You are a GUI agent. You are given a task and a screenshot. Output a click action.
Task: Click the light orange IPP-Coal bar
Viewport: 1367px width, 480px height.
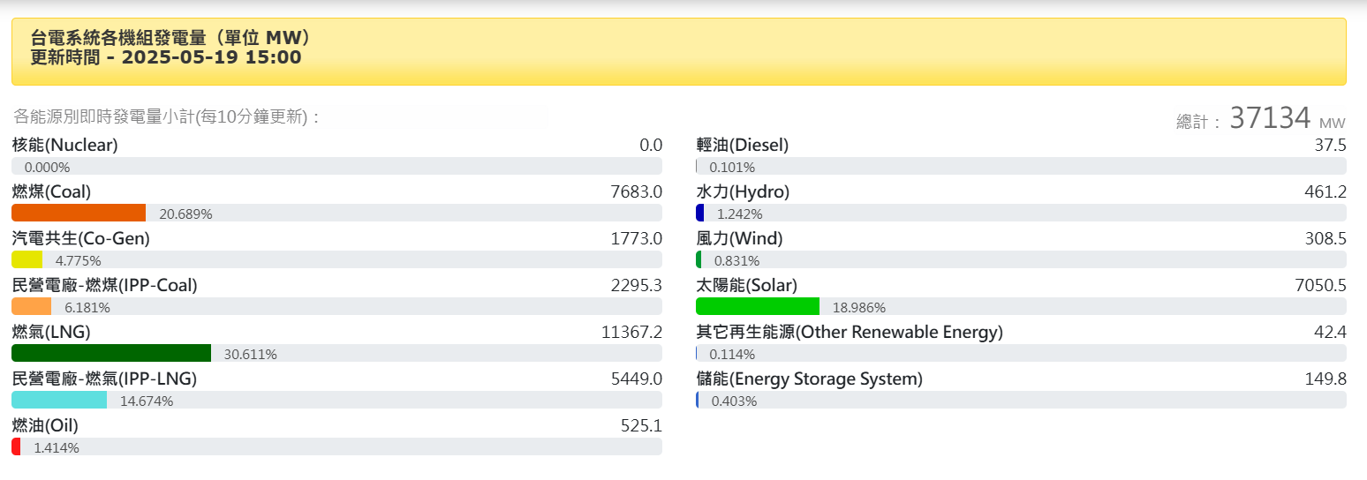click(x=32, y=306)
